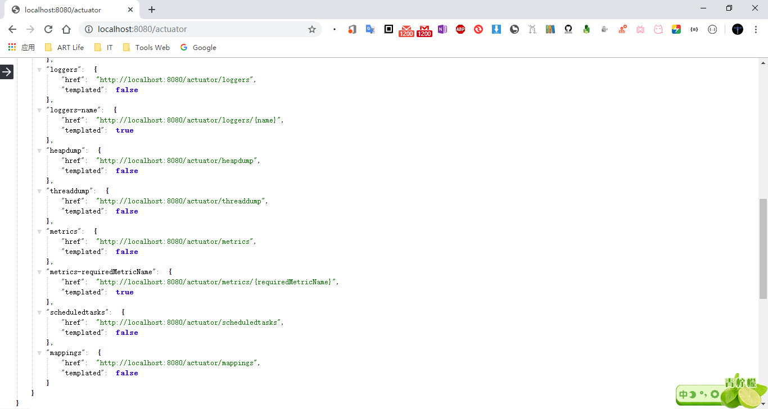
Task: Open a new browser tab
Action: click(x=152, y=10)
